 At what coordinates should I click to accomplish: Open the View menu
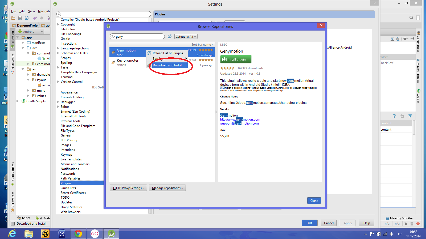tap(31, 11)
